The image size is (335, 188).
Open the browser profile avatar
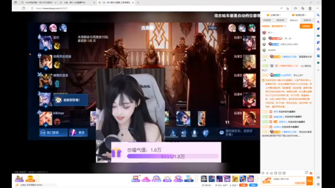(310, 8)
